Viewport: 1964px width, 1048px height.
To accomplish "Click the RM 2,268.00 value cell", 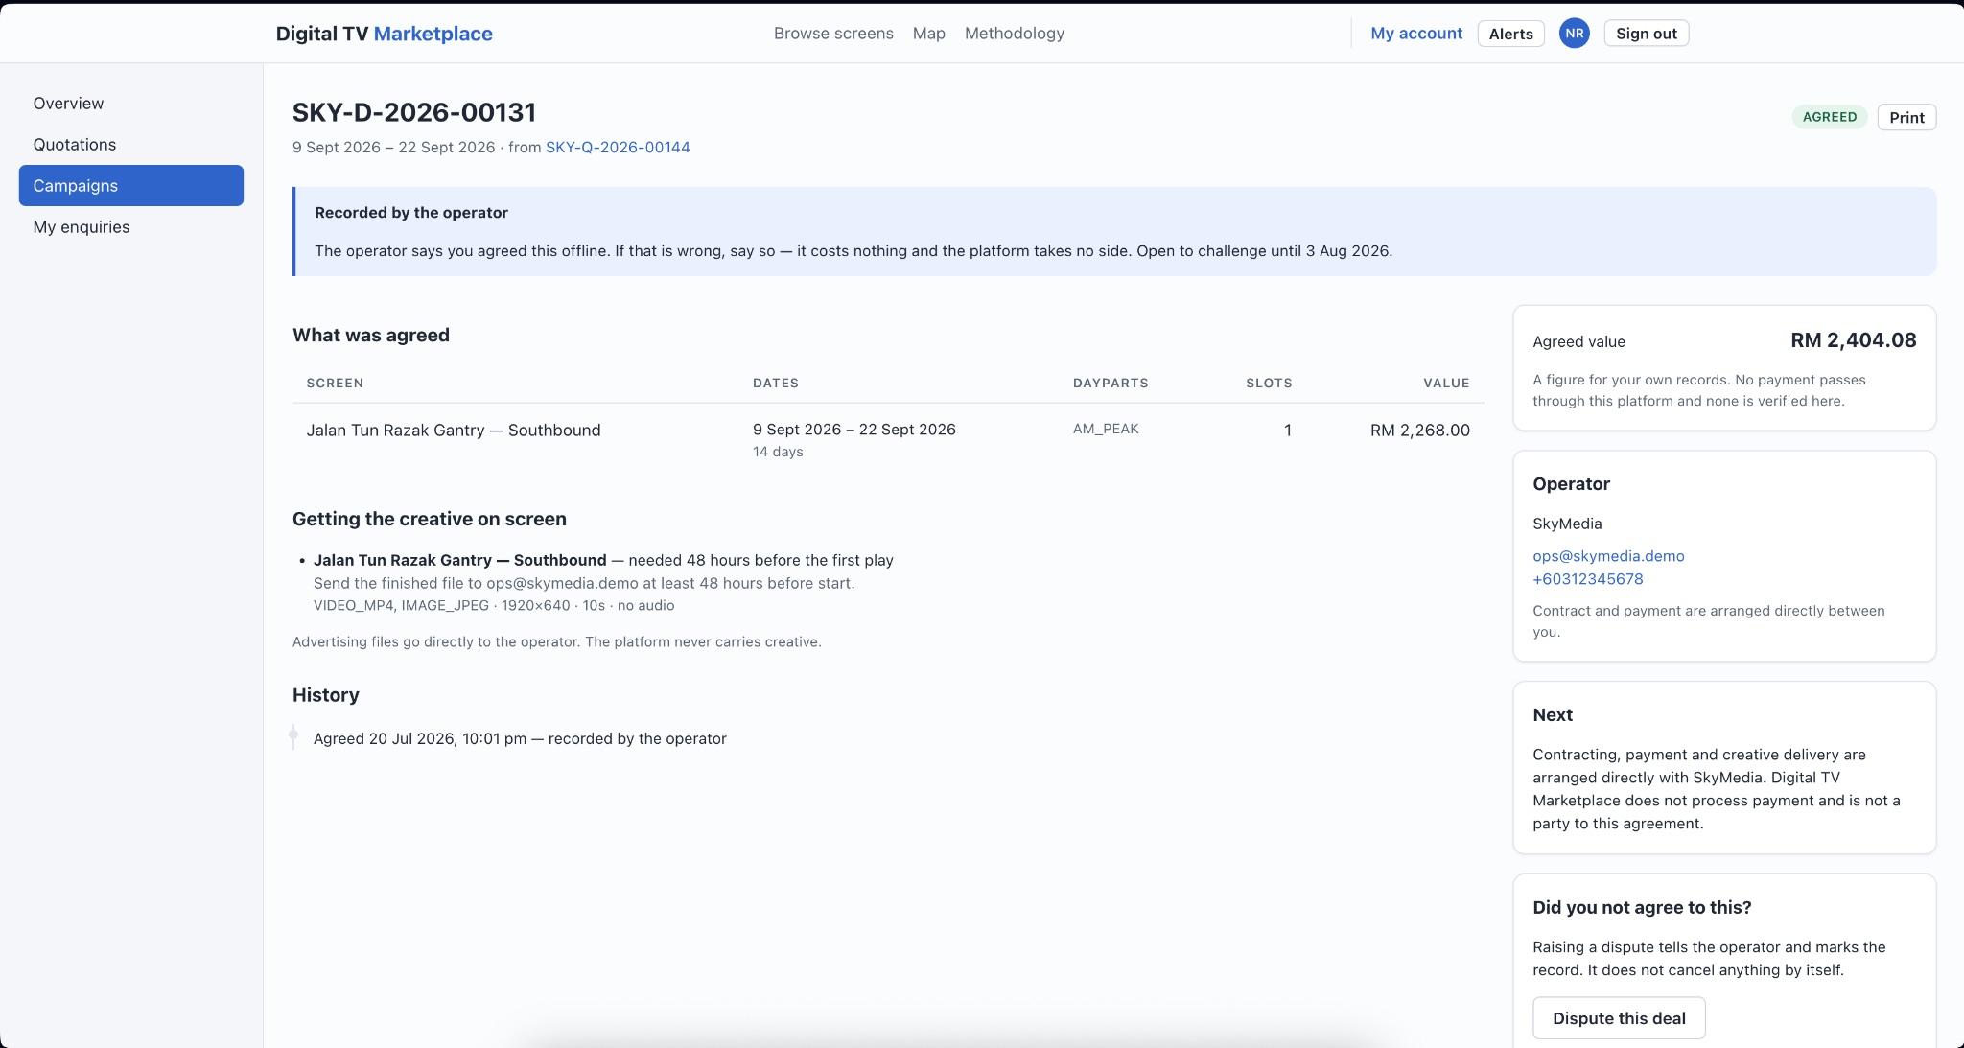I will click(x=1419, y=431).
